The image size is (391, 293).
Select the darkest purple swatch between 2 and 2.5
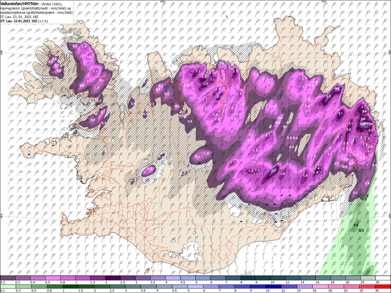113,278
